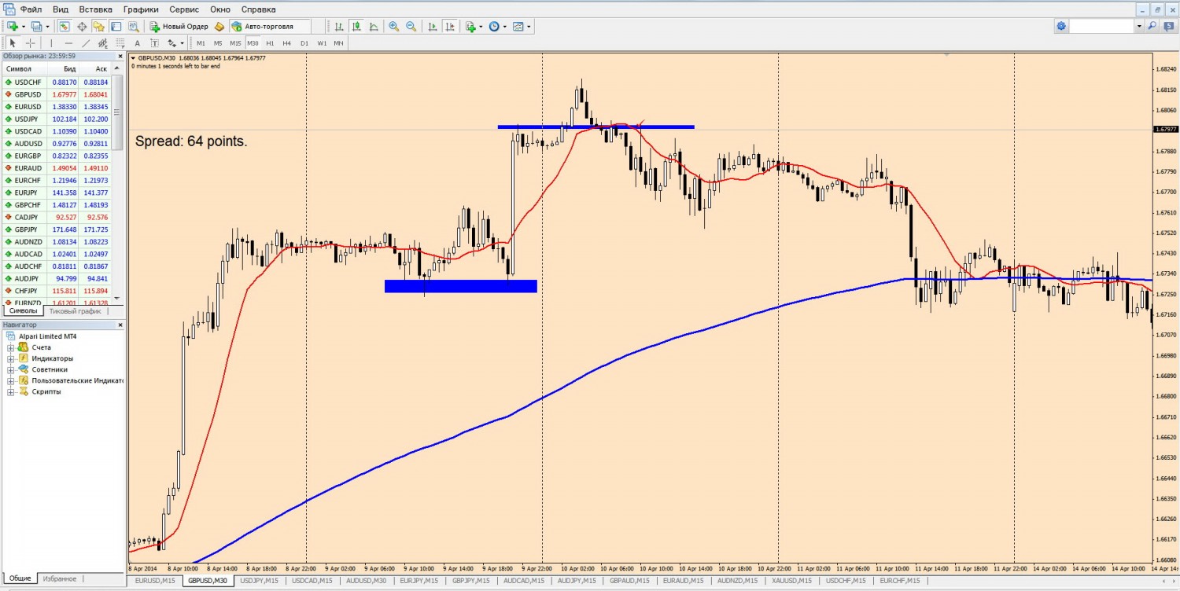Viewport: 1180px width, 591px height.
Task: Select the USDJPY row in Market Watch
Action: 57,119
